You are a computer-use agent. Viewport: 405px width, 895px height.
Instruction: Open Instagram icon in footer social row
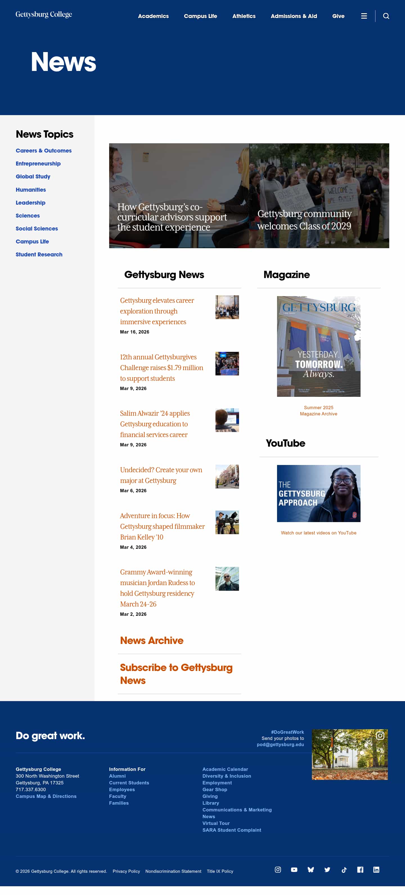pyautogui.click(x=278, y=869)
